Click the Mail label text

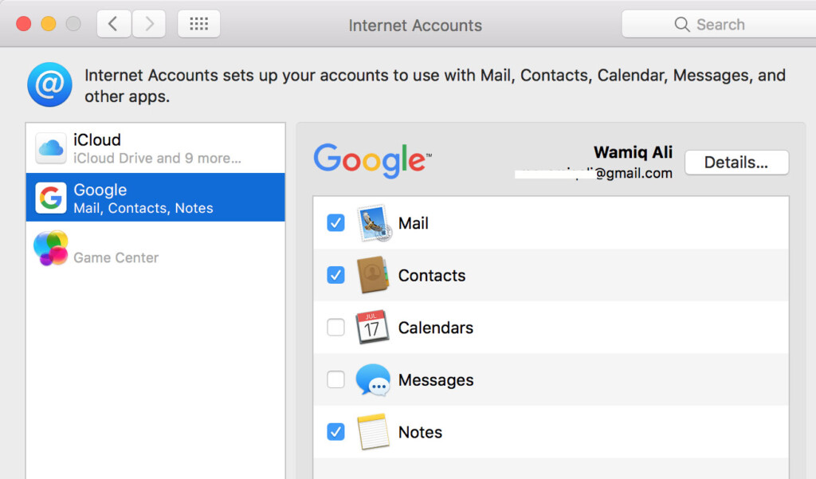[414, 223]
